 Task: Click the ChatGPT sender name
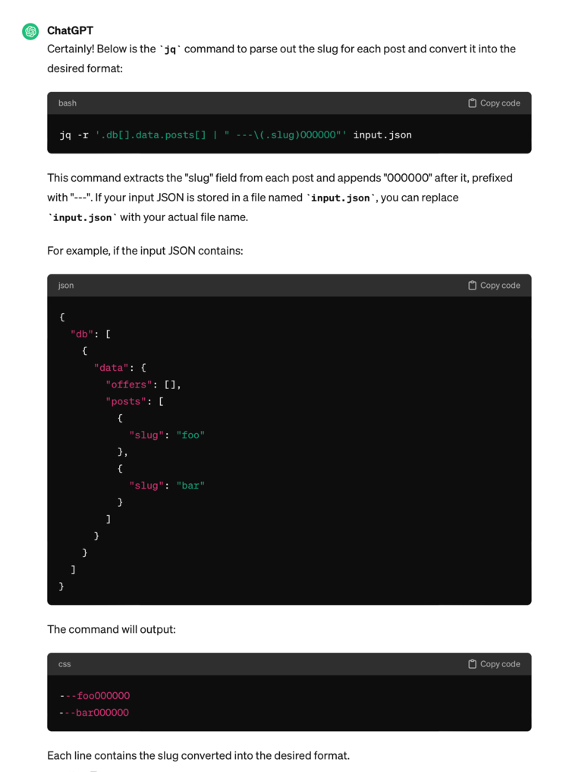(x=70, y=30)
